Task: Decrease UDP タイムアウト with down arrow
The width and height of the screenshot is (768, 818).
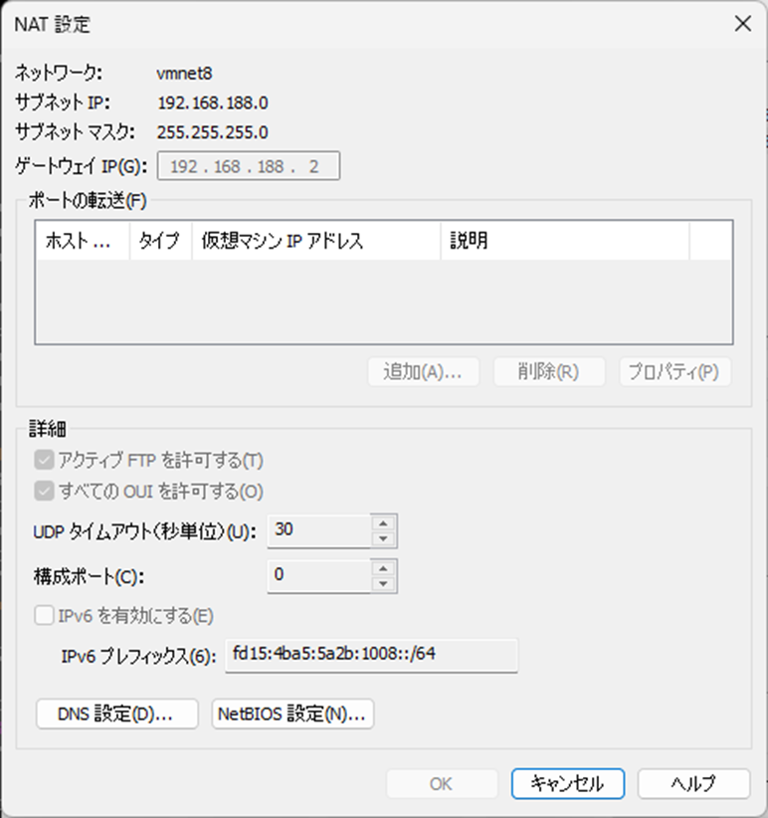Action: (384, 539)
